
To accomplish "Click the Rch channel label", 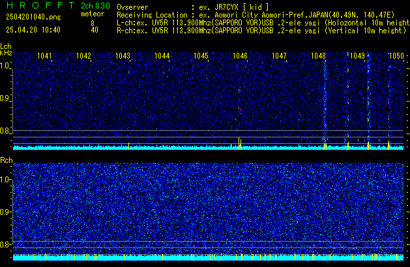I will (7, 160).
